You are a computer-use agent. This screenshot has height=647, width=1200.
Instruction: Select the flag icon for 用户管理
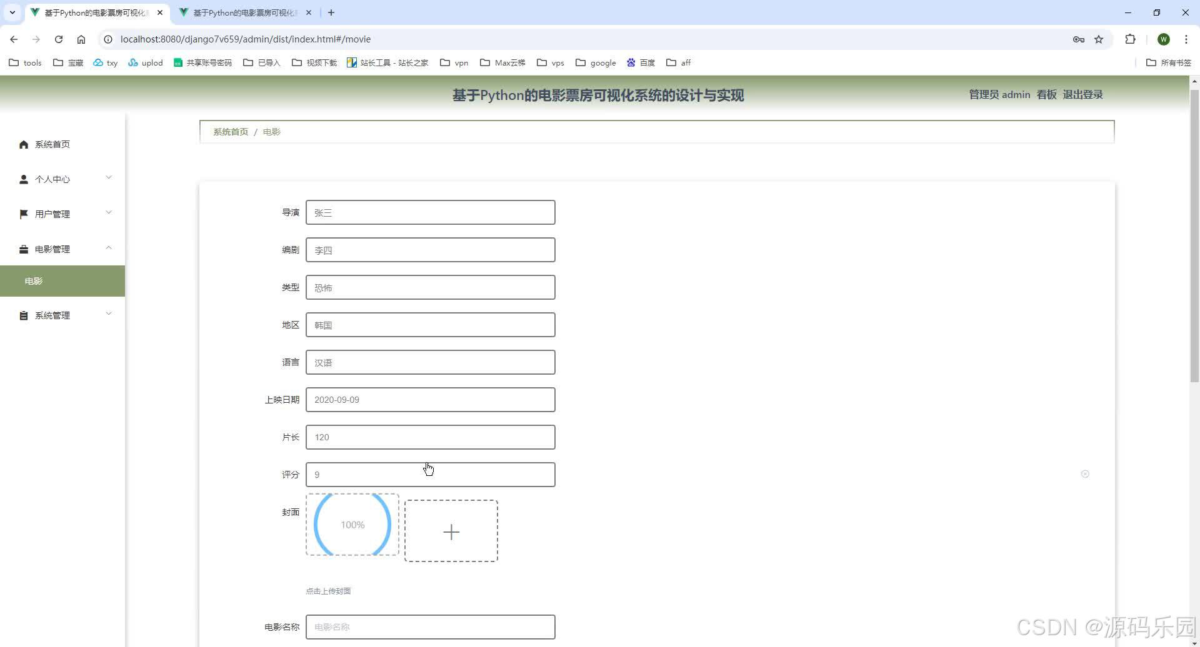(23, 214)
